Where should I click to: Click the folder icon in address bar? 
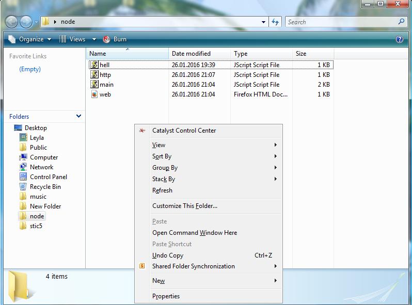coord(46,22)
